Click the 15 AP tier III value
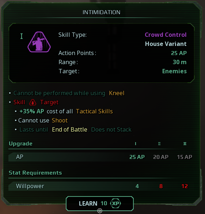This screenshot has width=205, height=214. click(185, 157)
